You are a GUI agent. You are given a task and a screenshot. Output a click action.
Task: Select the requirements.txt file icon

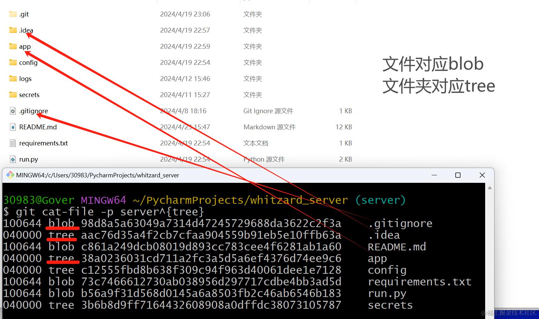[x=13, y=143]
